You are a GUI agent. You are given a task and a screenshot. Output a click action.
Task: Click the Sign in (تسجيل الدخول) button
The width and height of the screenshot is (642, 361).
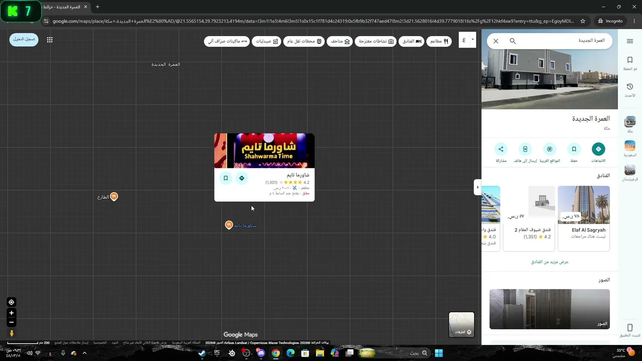click(x=24, y=39)
